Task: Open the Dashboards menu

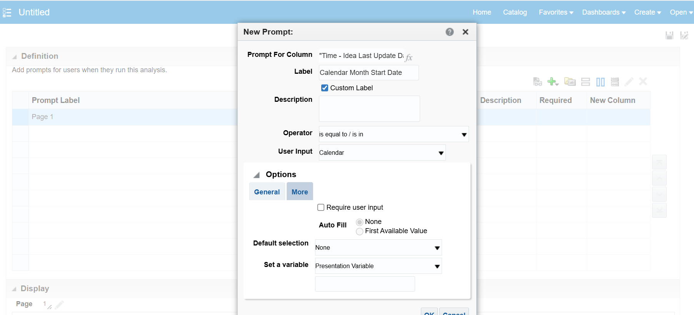Action: point(603,12)
